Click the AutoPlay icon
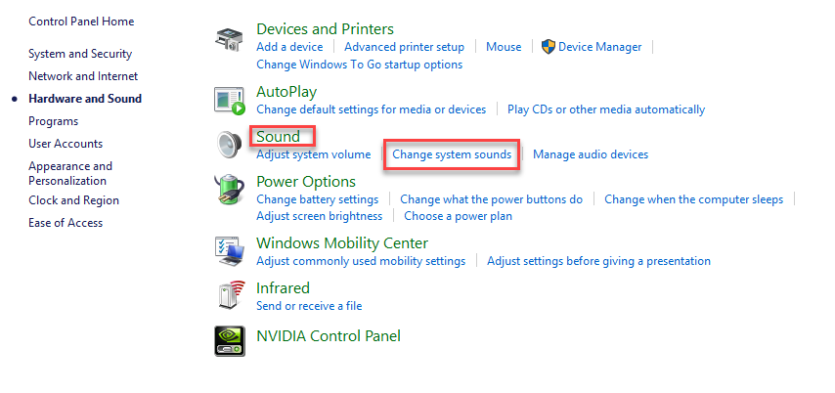835x393 pixels. tap(230, 99)
